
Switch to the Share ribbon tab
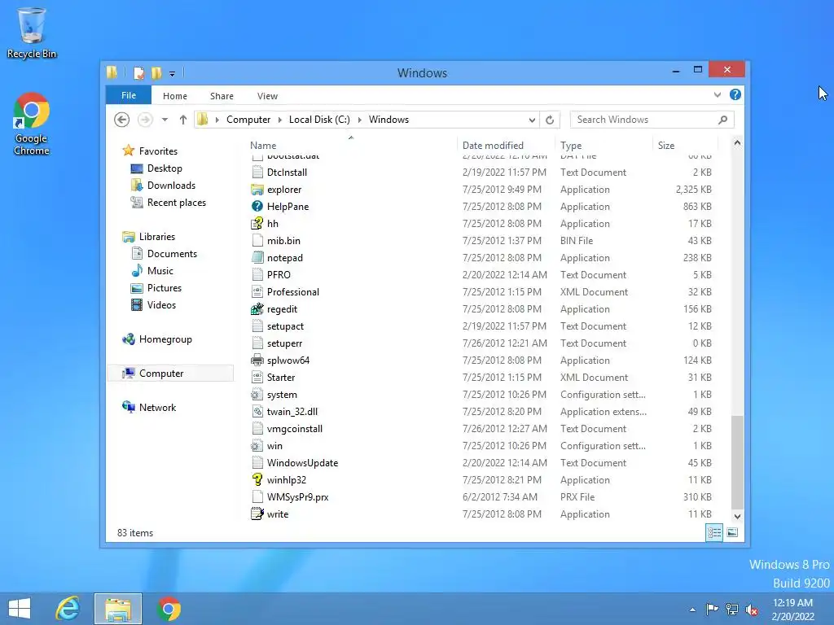(222, 96)
